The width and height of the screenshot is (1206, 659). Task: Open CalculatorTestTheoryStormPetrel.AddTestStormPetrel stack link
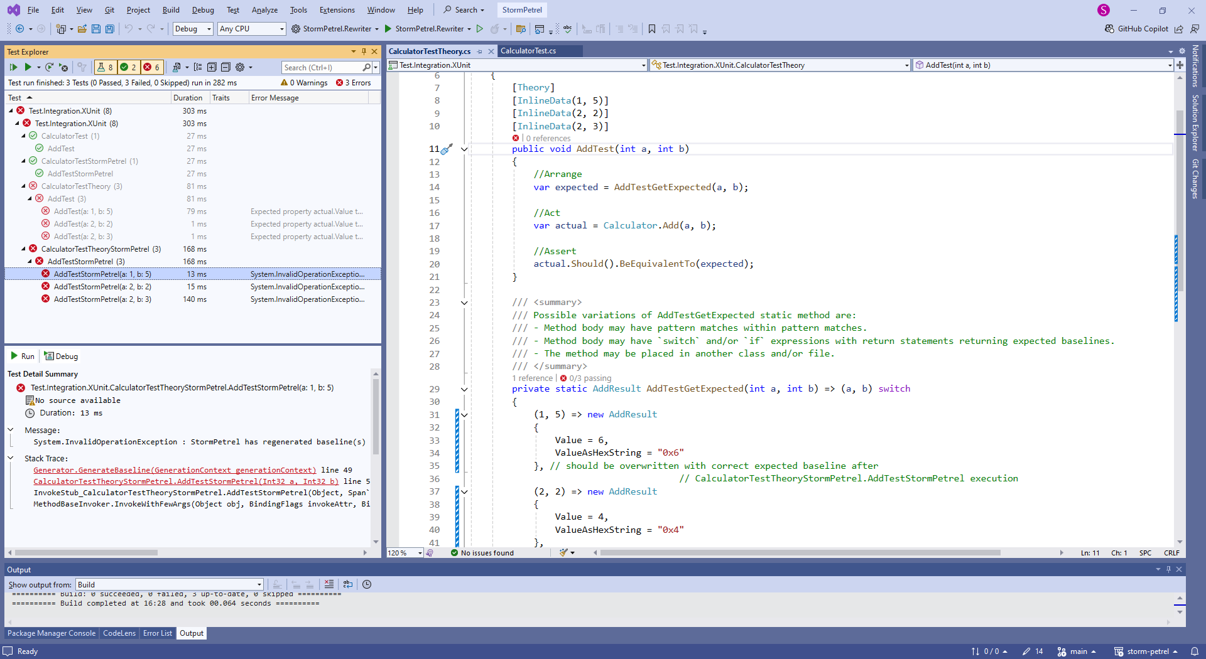coord(186,481)
